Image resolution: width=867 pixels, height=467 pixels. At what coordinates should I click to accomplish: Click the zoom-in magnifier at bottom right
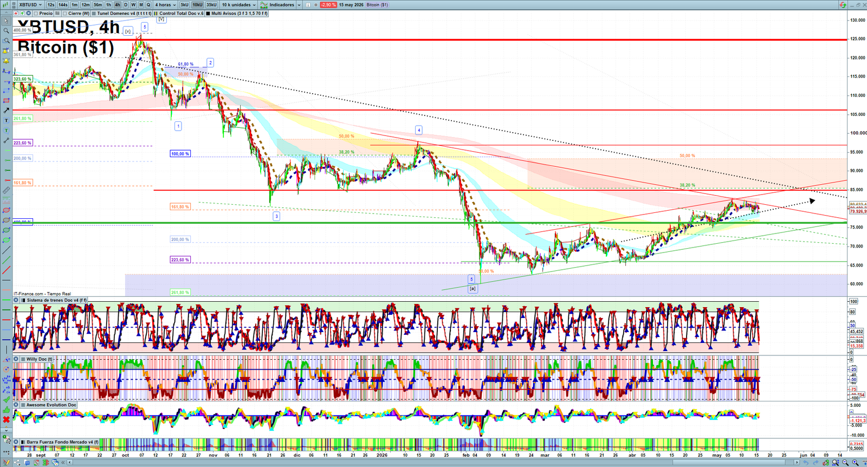click(855, 462)
